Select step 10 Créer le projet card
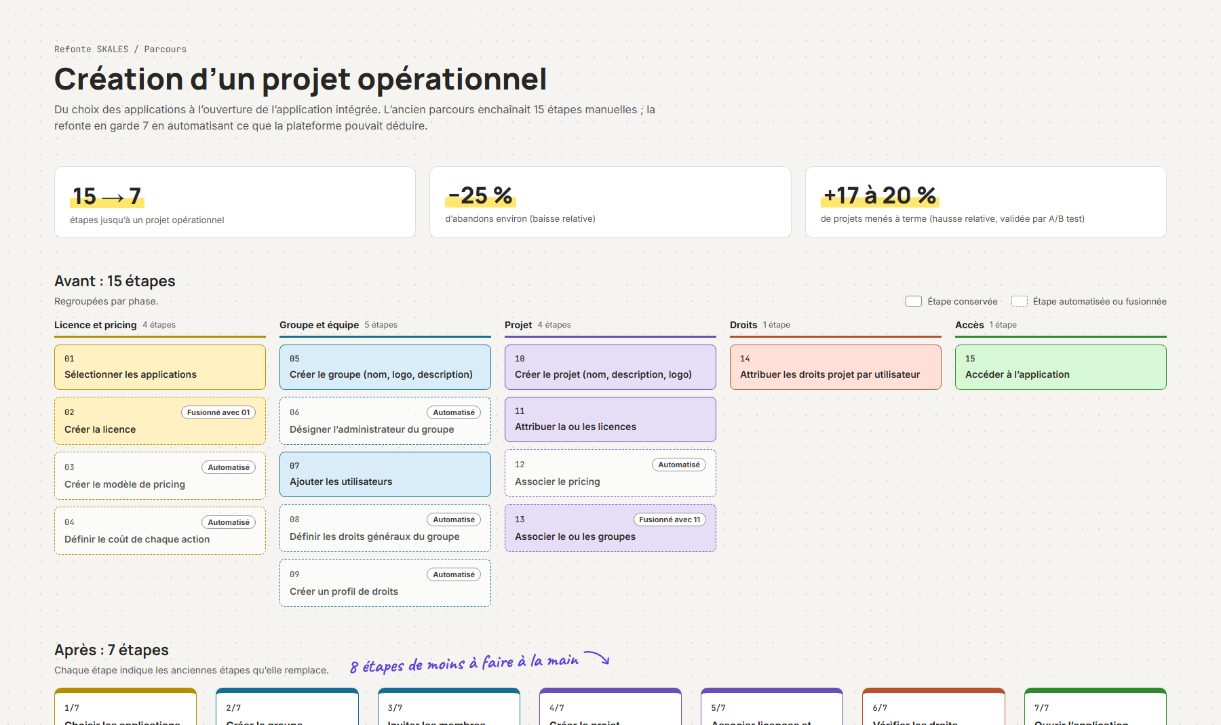The image size is (1221, 725). pyautogui.click(x=610, y=367)
